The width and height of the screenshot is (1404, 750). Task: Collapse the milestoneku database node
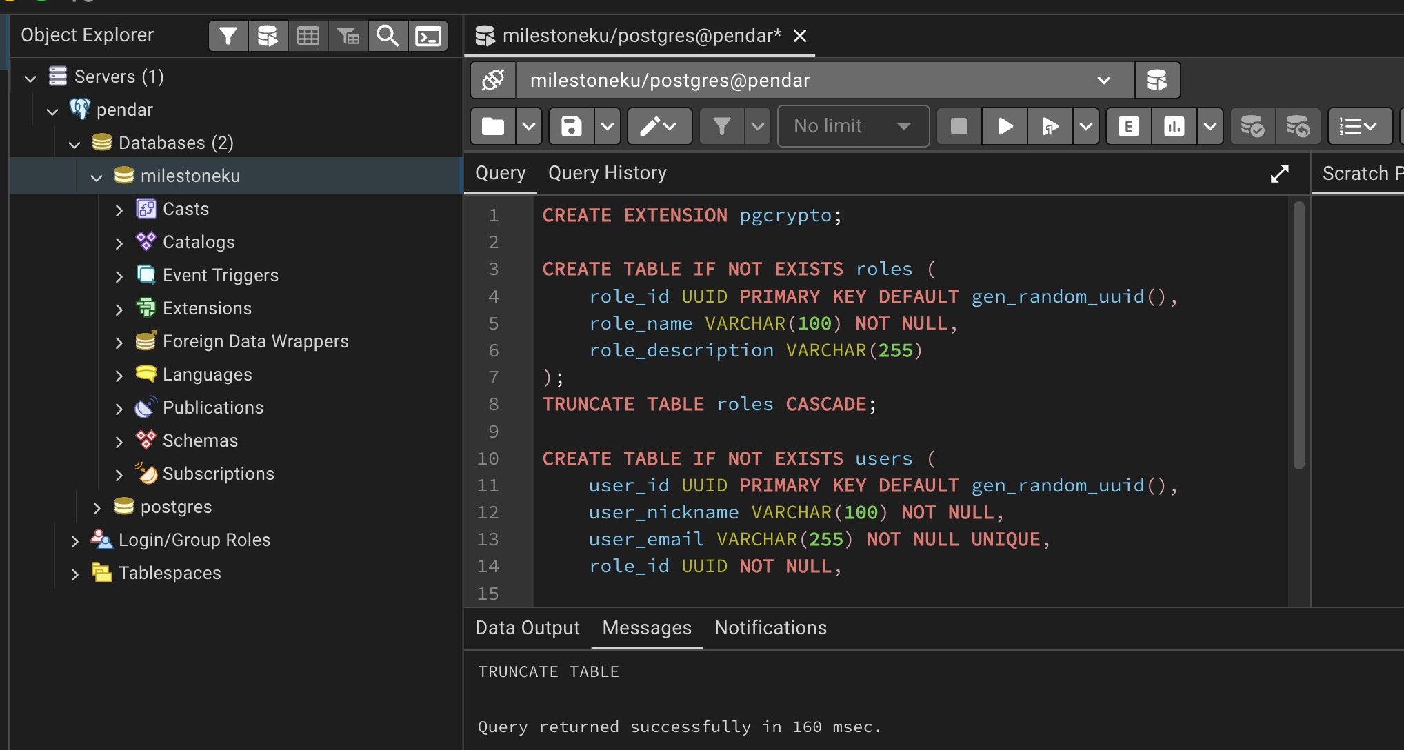click(x=96, y=176)
